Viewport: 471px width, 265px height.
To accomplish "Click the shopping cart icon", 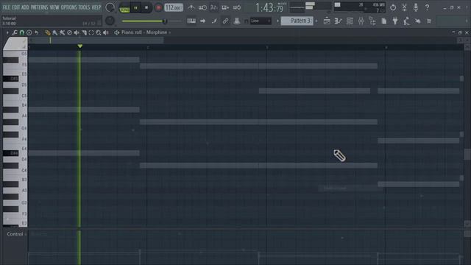I will click(x=428, y=21).
